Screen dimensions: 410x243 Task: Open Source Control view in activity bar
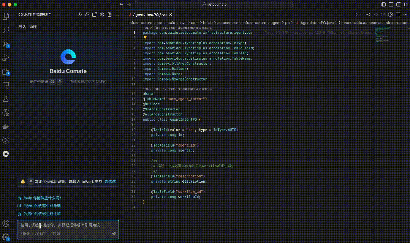coord(6,44)
